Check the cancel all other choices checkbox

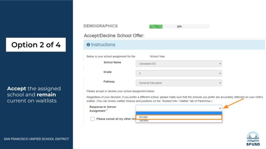pyautogui.click(x=93, y=119)
